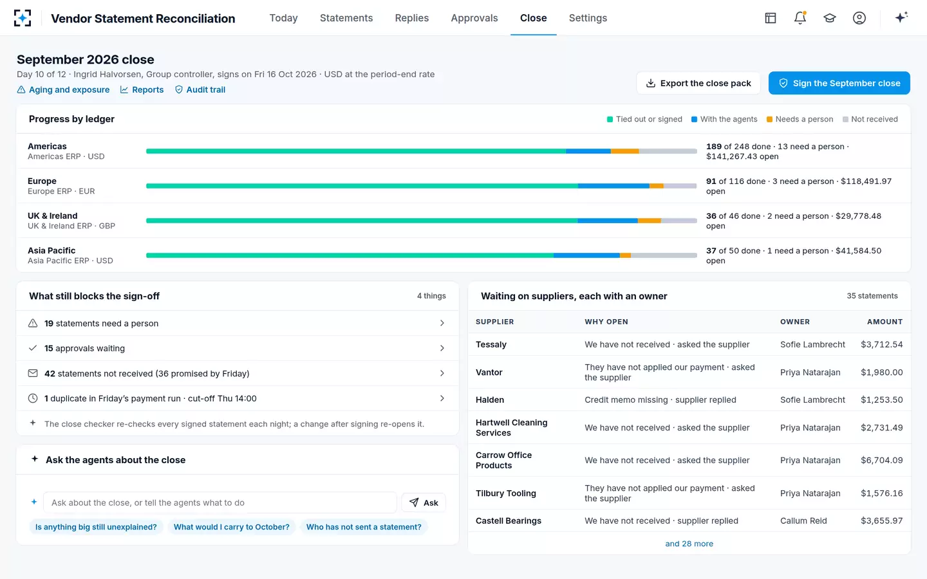Viewport: 927px width, 579px height.
Task: Click the chart icon beside Reports
Action: coord(124,90)
